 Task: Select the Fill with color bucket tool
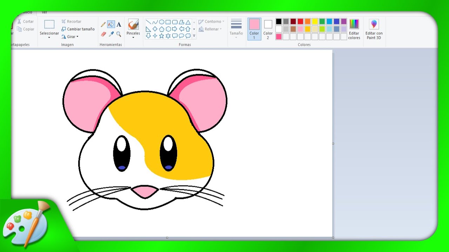click(x=111, y=24)
